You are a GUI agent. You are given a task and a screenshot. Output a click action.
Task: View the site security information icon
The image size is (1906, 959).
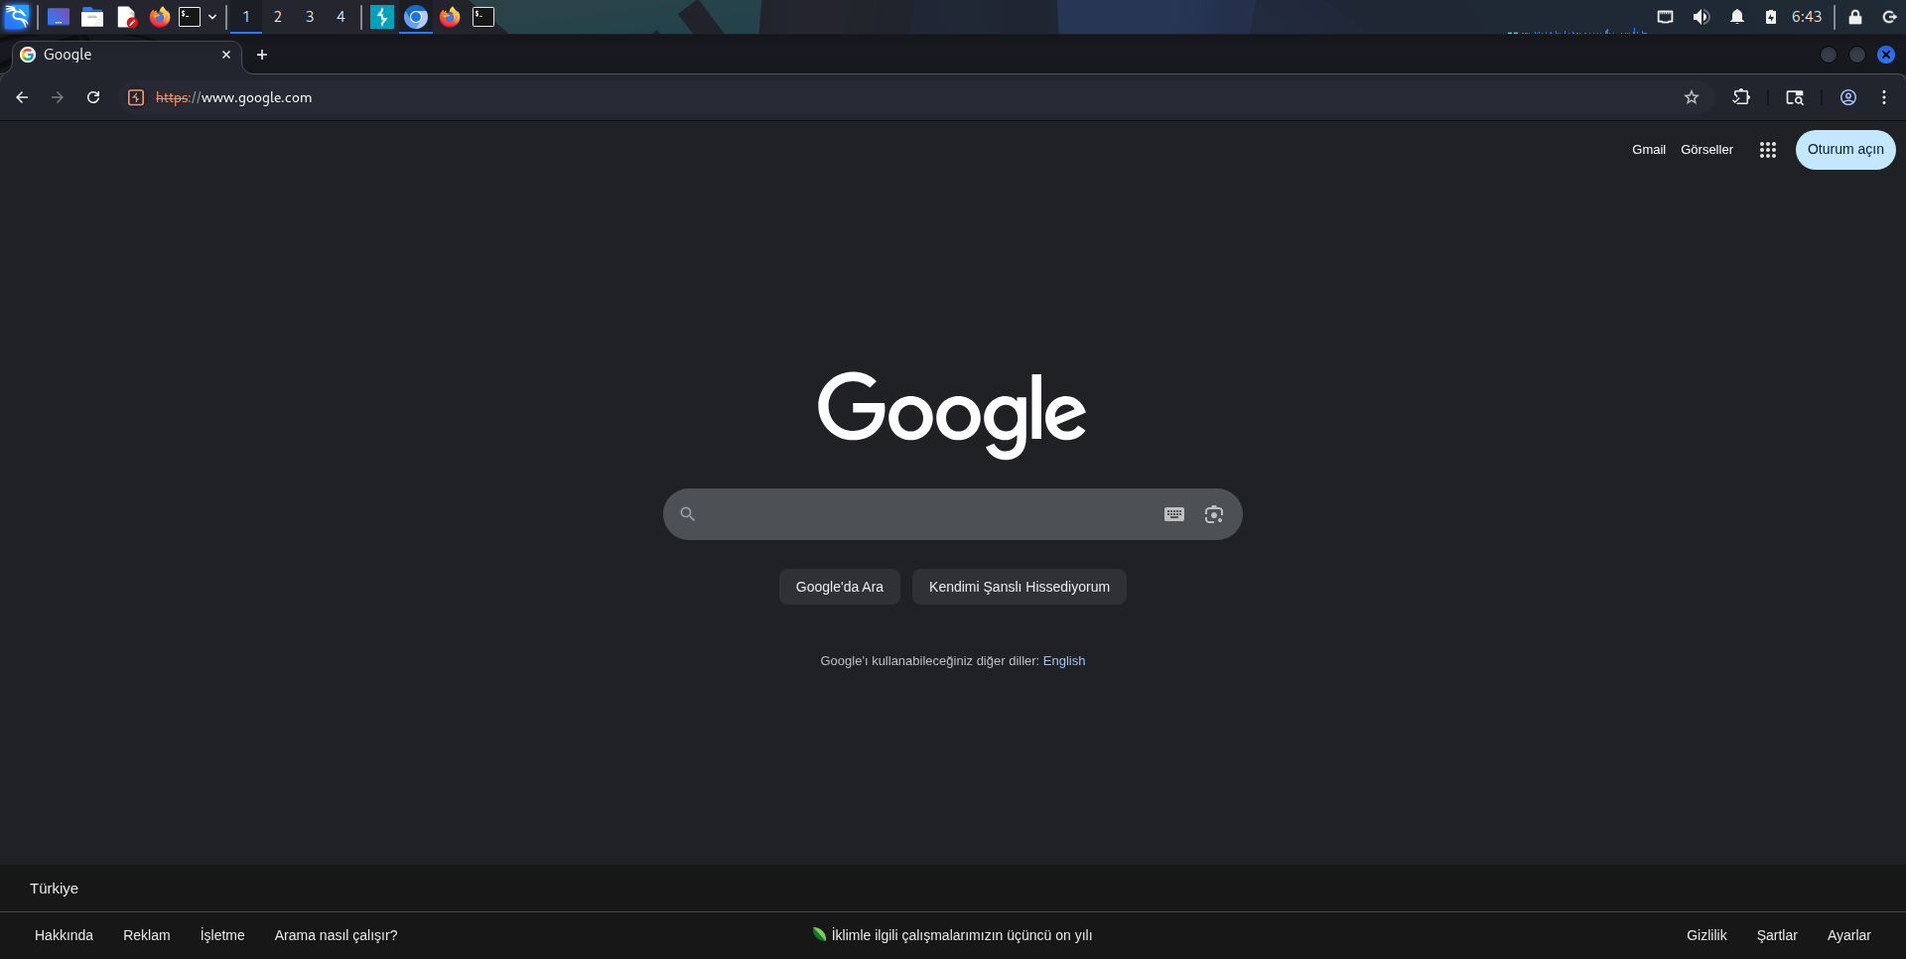[x=136, y=97]
